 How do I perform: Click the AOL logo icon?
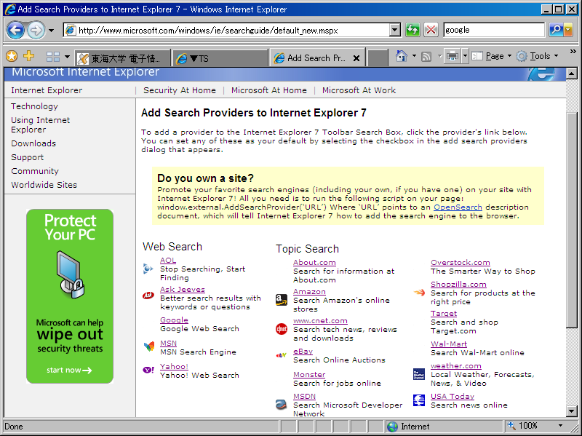click(148, 269)
